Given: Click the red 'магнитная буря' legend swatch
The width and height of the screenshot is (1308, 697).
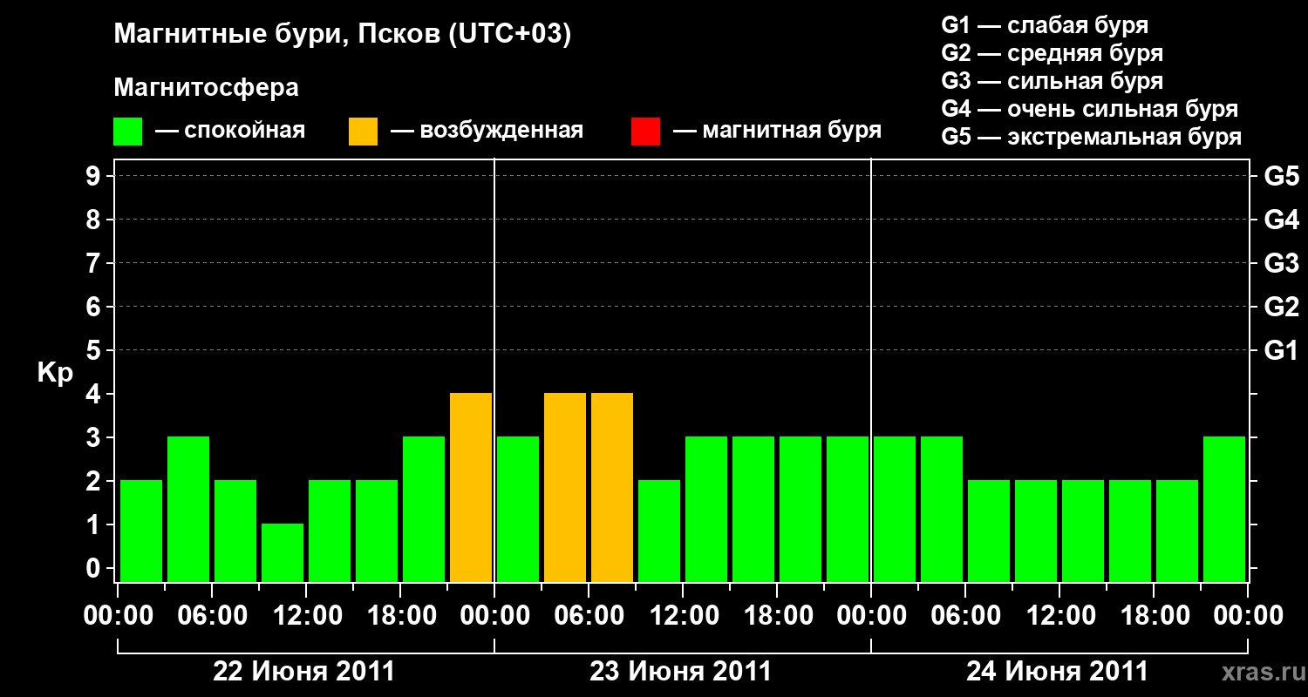Looking at the screenshot, I should (645, 132).
